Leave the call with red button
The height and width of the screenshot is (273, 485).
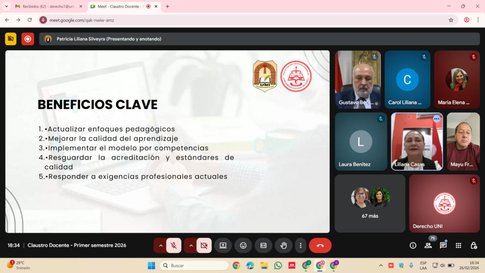click(320, 246)
